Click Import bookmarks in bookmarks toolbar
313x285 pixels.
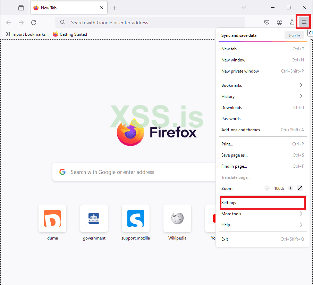click(x=27, y=34)
